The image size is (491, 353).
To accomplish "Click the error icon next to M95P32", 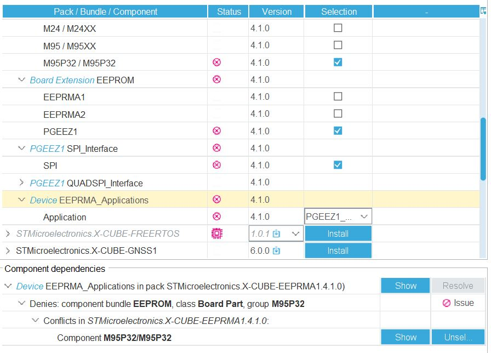I will click(x=216, y=62).
